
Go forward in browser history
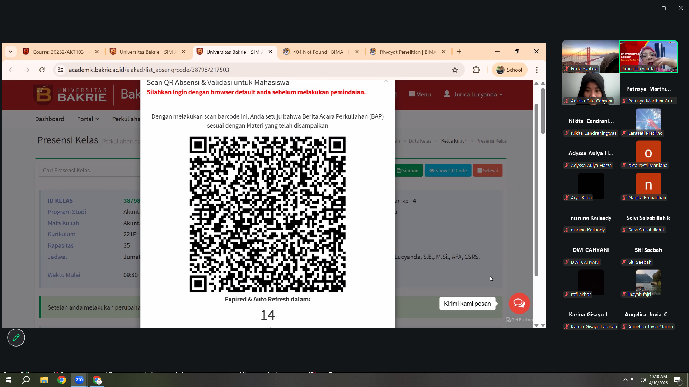tap(27, 70)
